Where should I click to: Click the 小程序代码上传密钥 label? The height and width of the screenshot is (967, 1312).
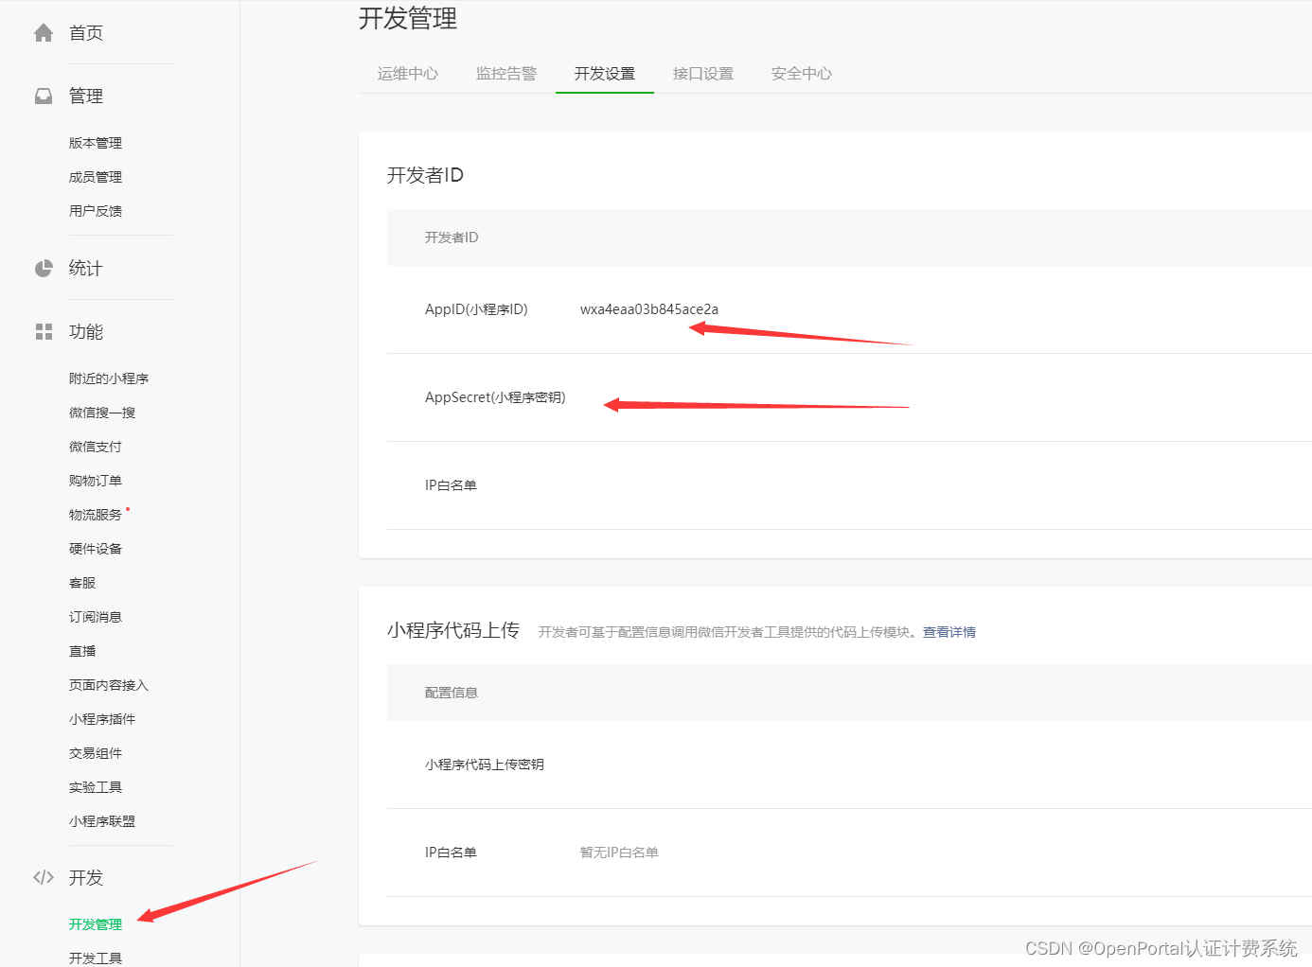[485, 765]
